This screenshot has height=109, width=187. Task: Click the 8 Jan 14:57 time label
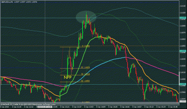coord(137,107)
